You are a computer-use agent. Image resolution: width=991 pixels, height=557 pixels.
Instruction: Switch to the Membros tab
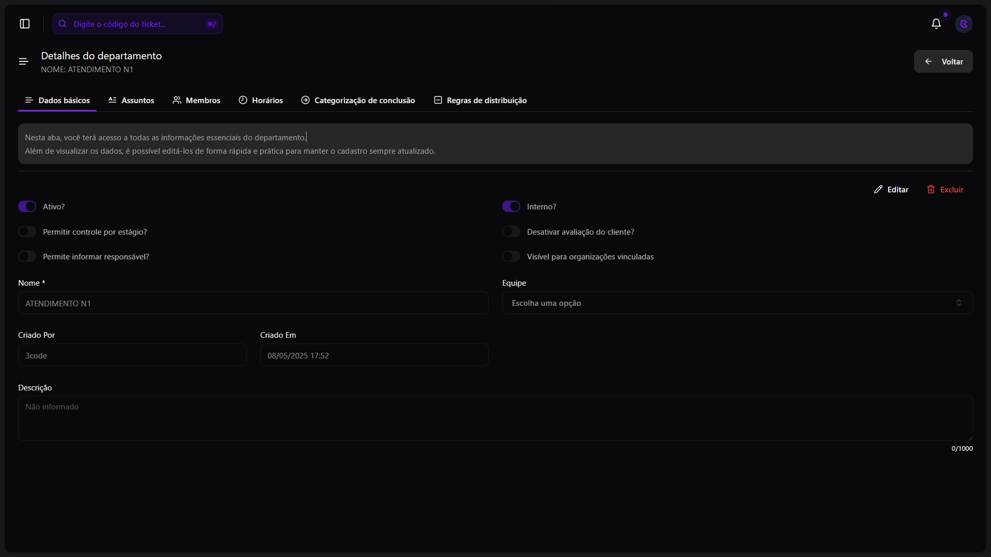197,100
